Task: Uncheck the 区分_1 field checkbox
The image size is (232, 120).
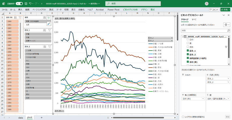Action: [x=188, y=51]
